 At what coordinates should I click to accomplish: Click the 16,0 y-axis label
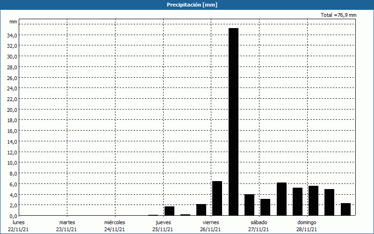point(12,131)
